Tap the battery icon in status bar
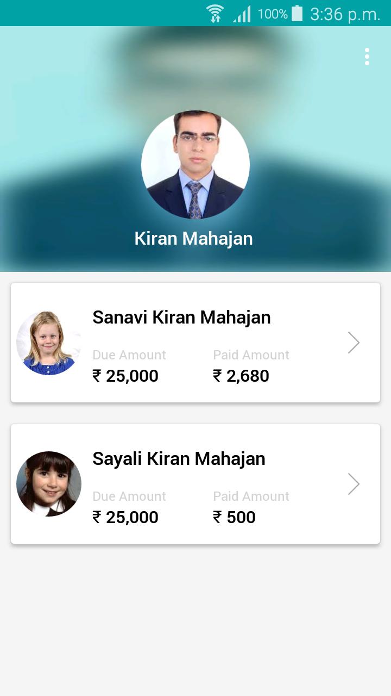 tap(297, 13)
